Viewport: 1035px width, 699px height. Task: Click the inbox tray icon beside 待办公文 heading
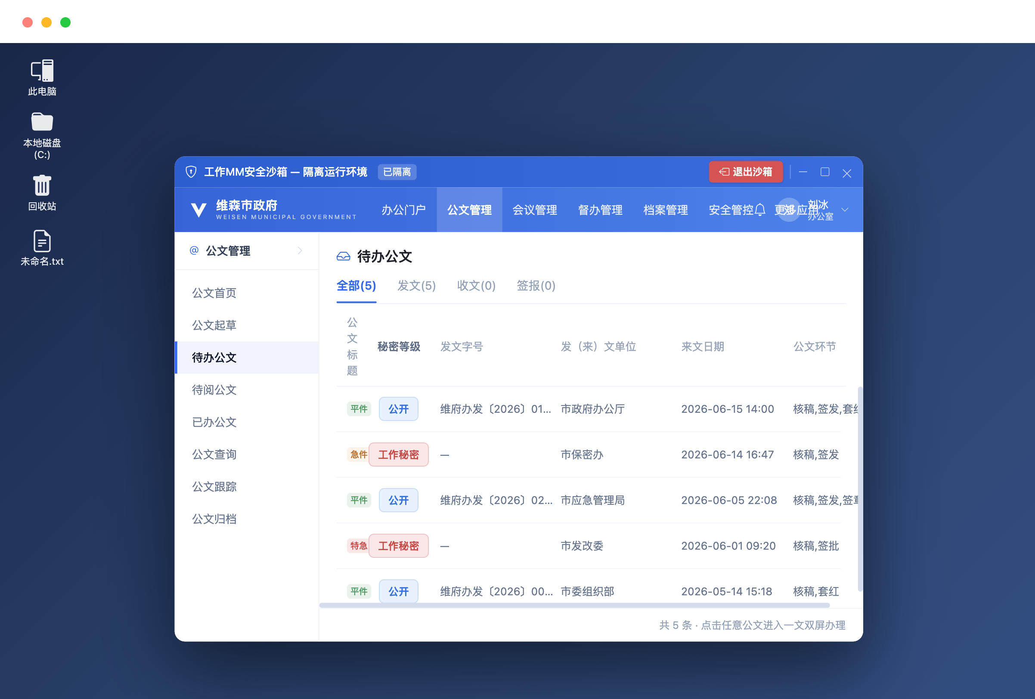[x=343, y=256]
